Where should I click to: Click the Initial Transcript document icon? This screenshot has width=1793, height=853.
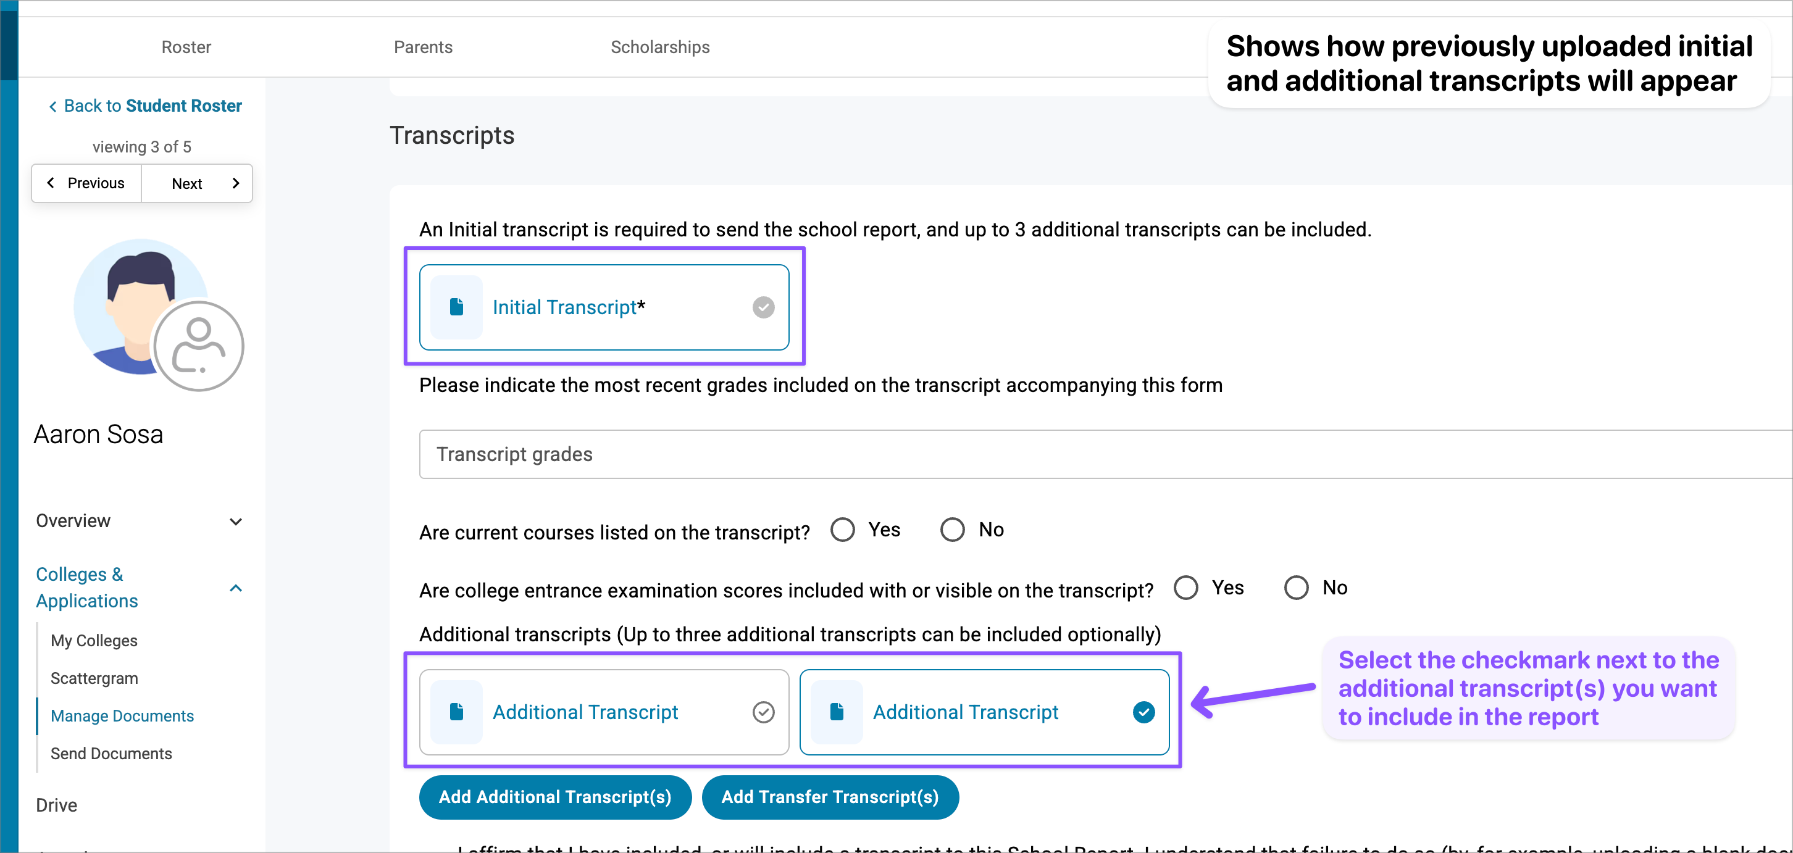pos(457,307)
